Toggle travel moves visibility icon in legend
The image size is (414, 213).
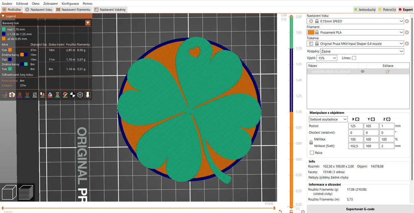(x=5, y=95)
